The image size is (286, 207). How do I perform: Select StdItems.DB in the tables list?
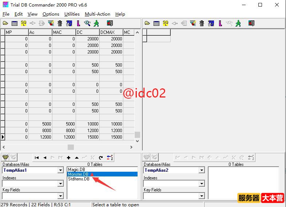click(79, 179)
